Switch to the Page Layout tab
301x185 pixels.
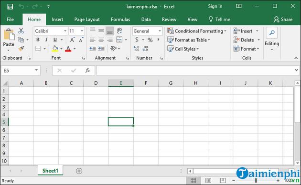87,20
